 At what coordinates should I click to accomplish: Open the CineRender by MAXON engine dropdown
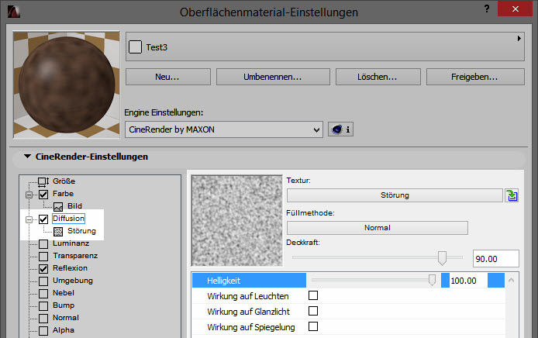click(x=224, y=129)
